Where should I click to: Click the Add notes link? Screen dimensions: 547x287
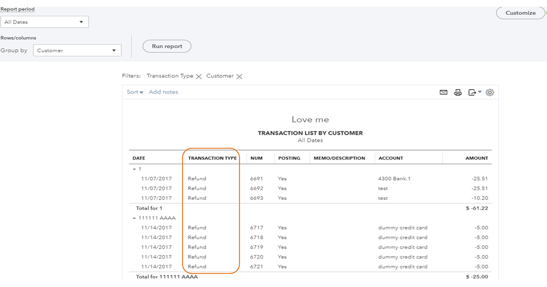163,92
